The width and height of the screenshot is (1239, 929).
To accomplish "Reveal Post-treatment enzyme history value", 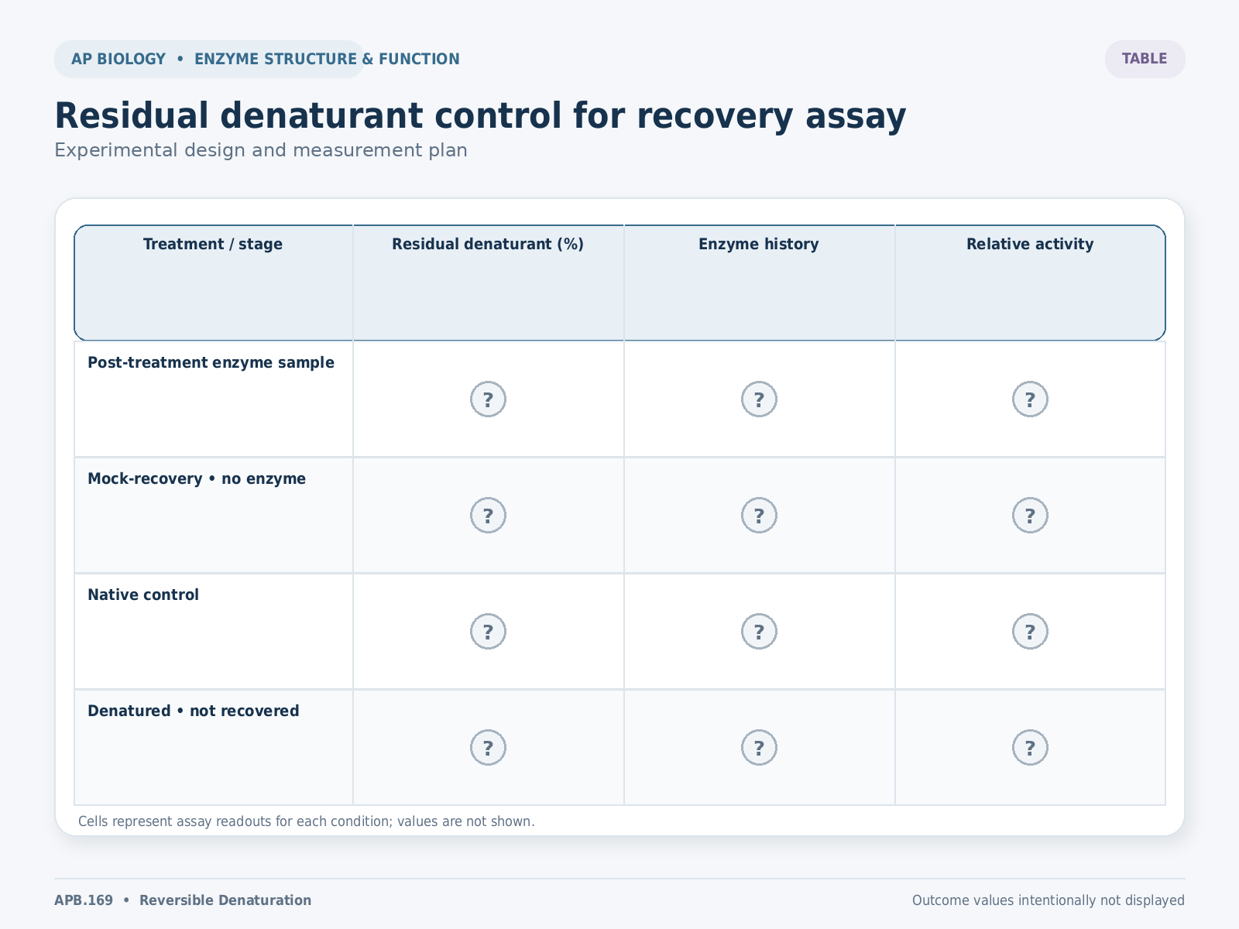I will coord(759,399).
